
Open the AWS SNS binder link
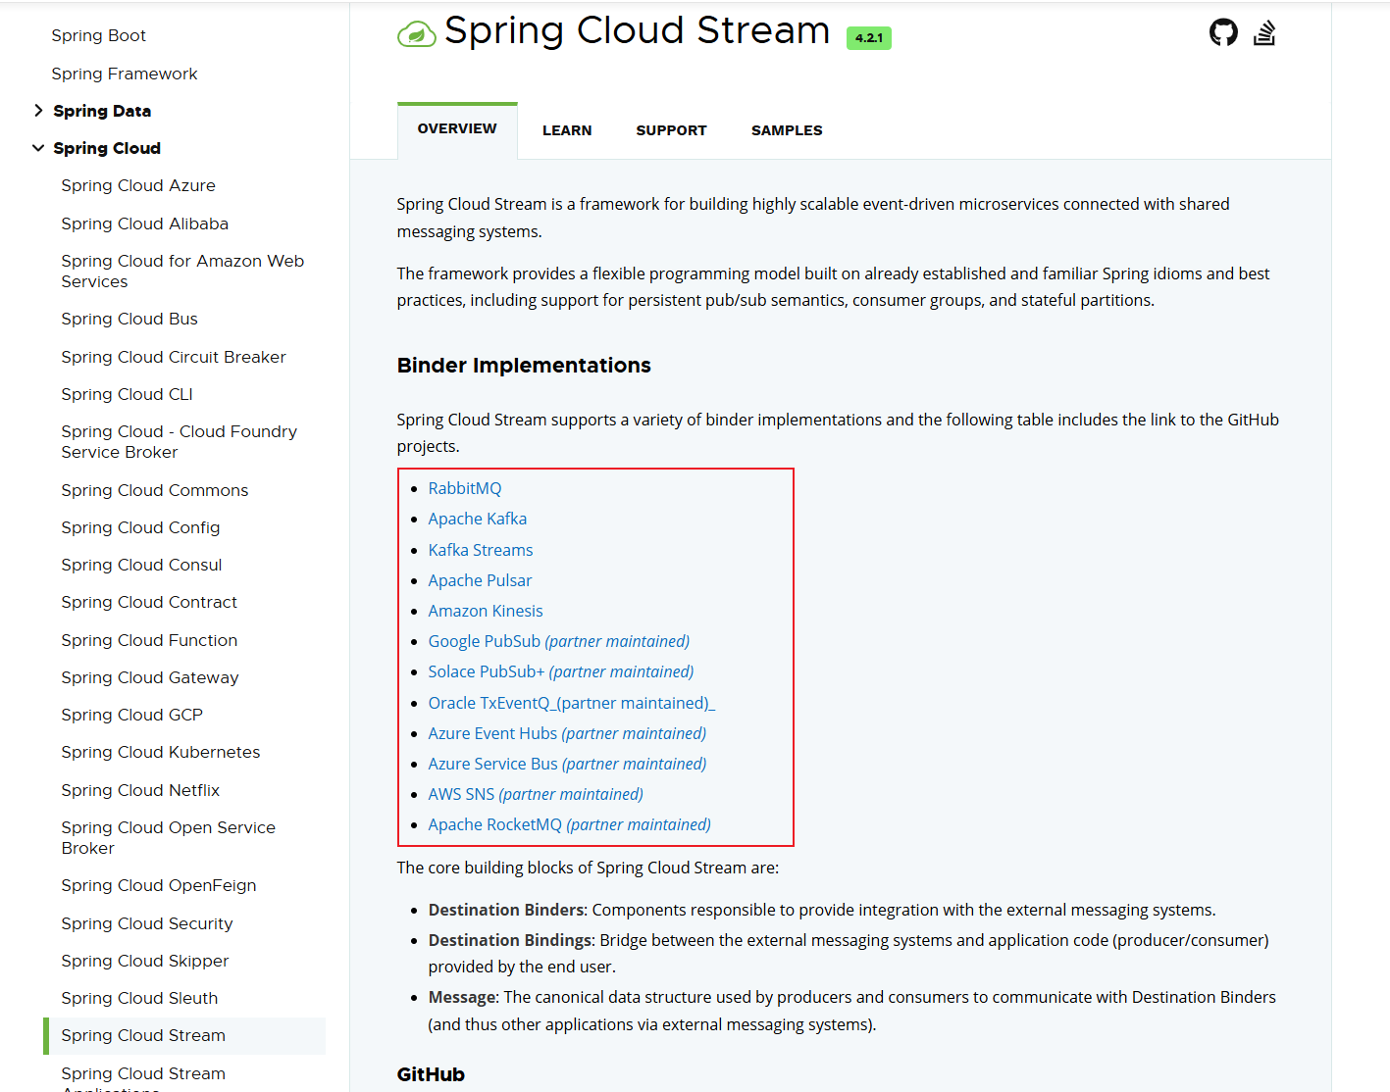[536, 794]
